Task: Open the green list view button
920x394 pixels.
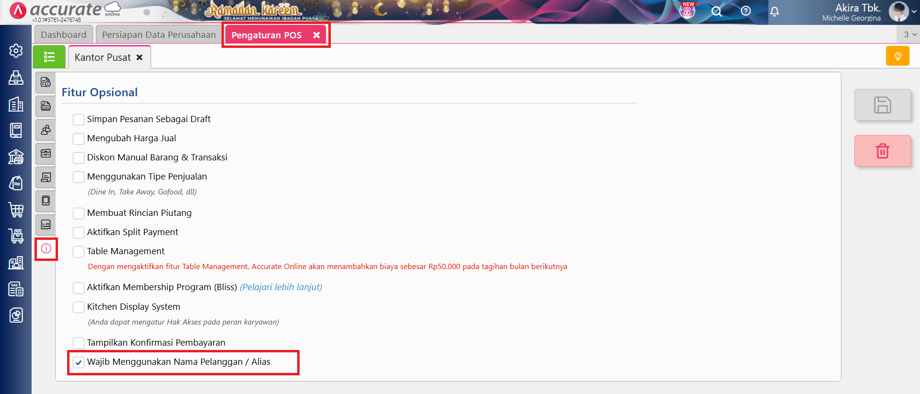Action: pyautogui.click(x=49, y=57)
